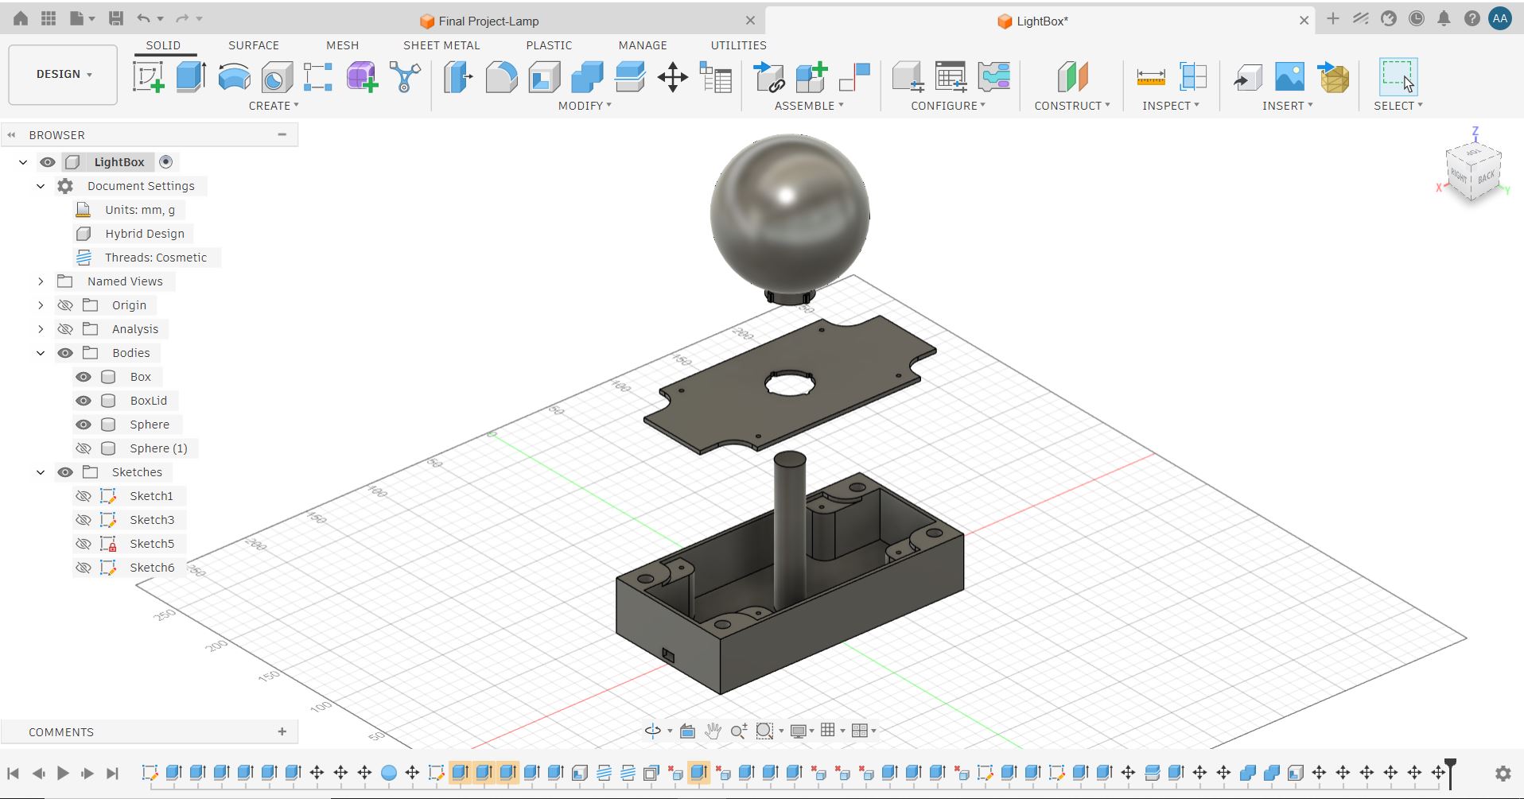Select the Fillet tool
The width and height of the screenshot is (1524, 799).
click(501, 77)
